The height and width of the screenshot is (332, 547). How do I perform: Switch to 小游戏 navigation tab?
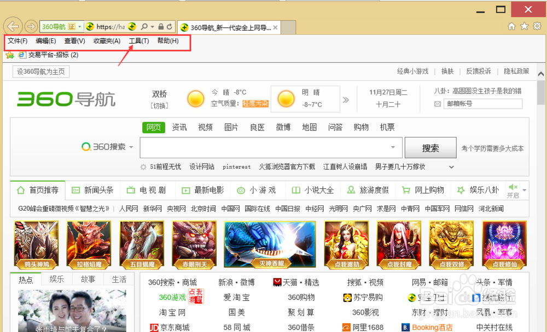pyautogui.click(x=258, y=190)
